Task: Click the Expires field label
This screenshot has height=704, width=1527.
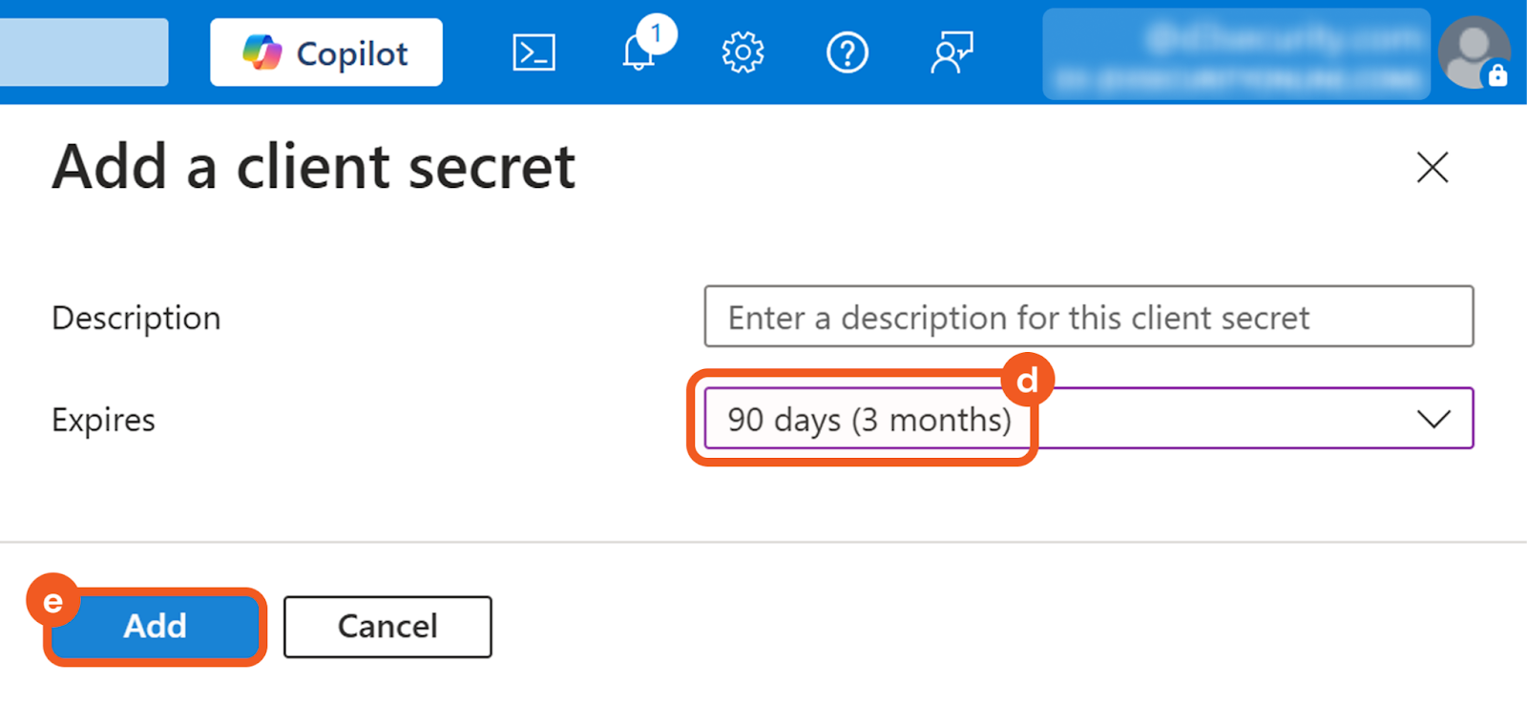Action: point(103,420)
